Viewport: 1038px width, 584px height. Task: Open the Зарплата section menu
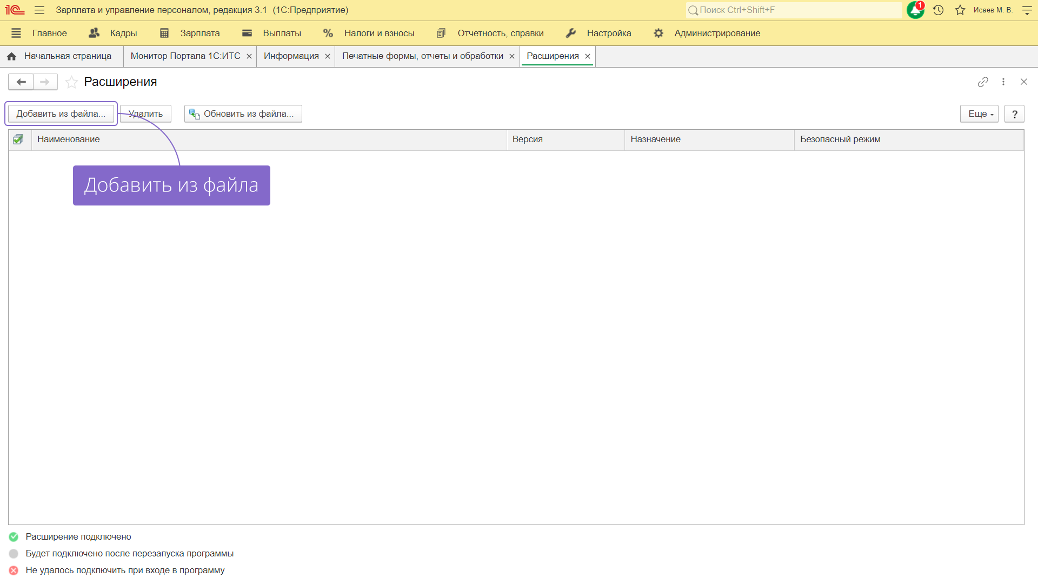point(199,33)
